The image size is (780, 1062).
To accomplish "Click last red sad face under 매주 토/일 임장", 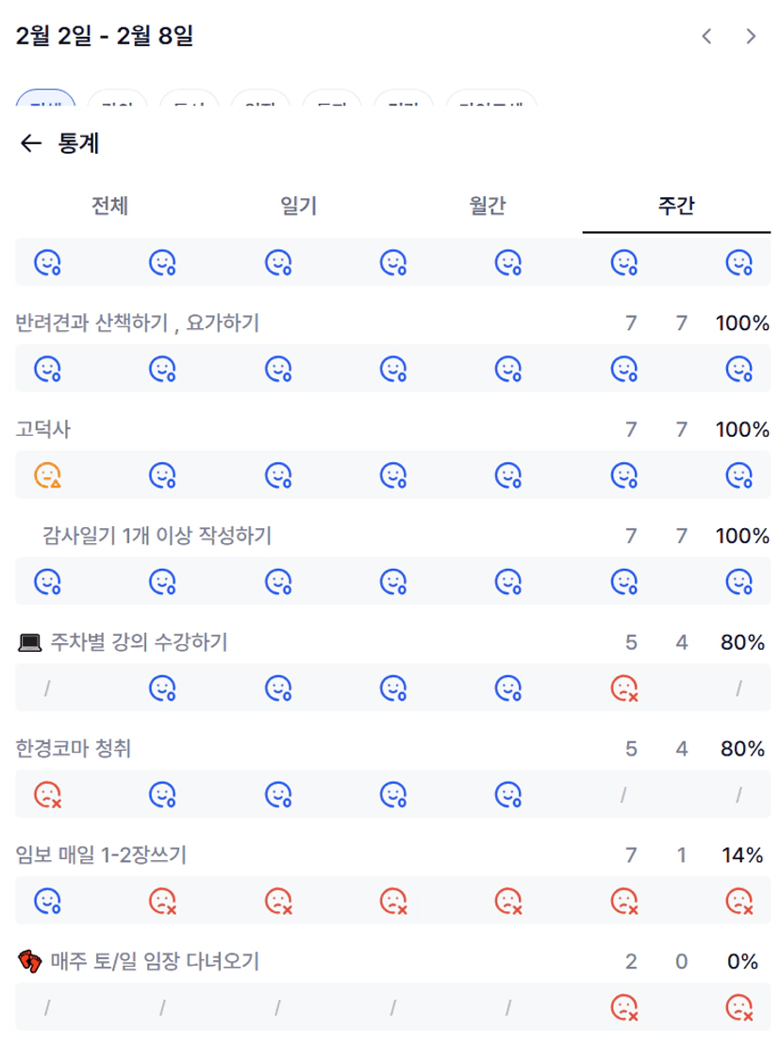I will (x=739, y=1007).
